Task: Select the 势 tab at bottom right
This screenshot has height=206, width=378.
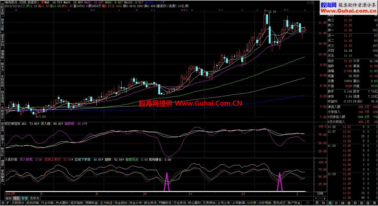Action: click(x=355, y=203)
